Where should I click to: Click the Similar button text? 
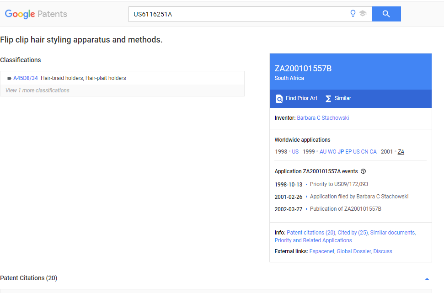point(342,98)
